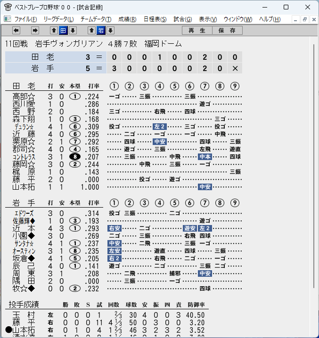Viewport: 319px width, 338px height.
Task: Click the down arrow beside the 田 icon
Action: coord(73,31)
